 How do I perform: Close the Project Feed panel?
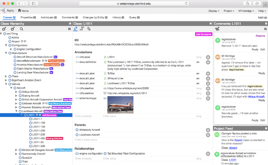(x=266, y=128)
